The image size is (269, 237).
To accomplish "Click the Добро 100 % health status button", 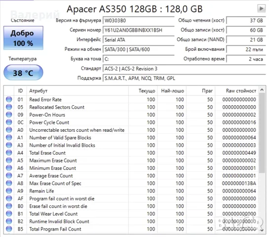I will tap(23, 38).
